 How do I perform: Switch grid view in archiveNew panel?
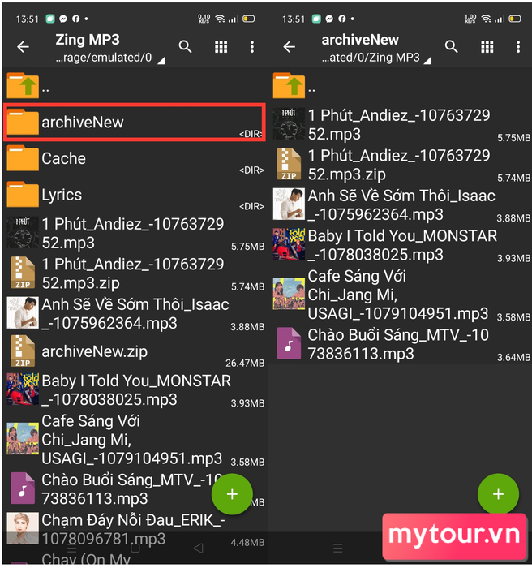pos(487,47)
